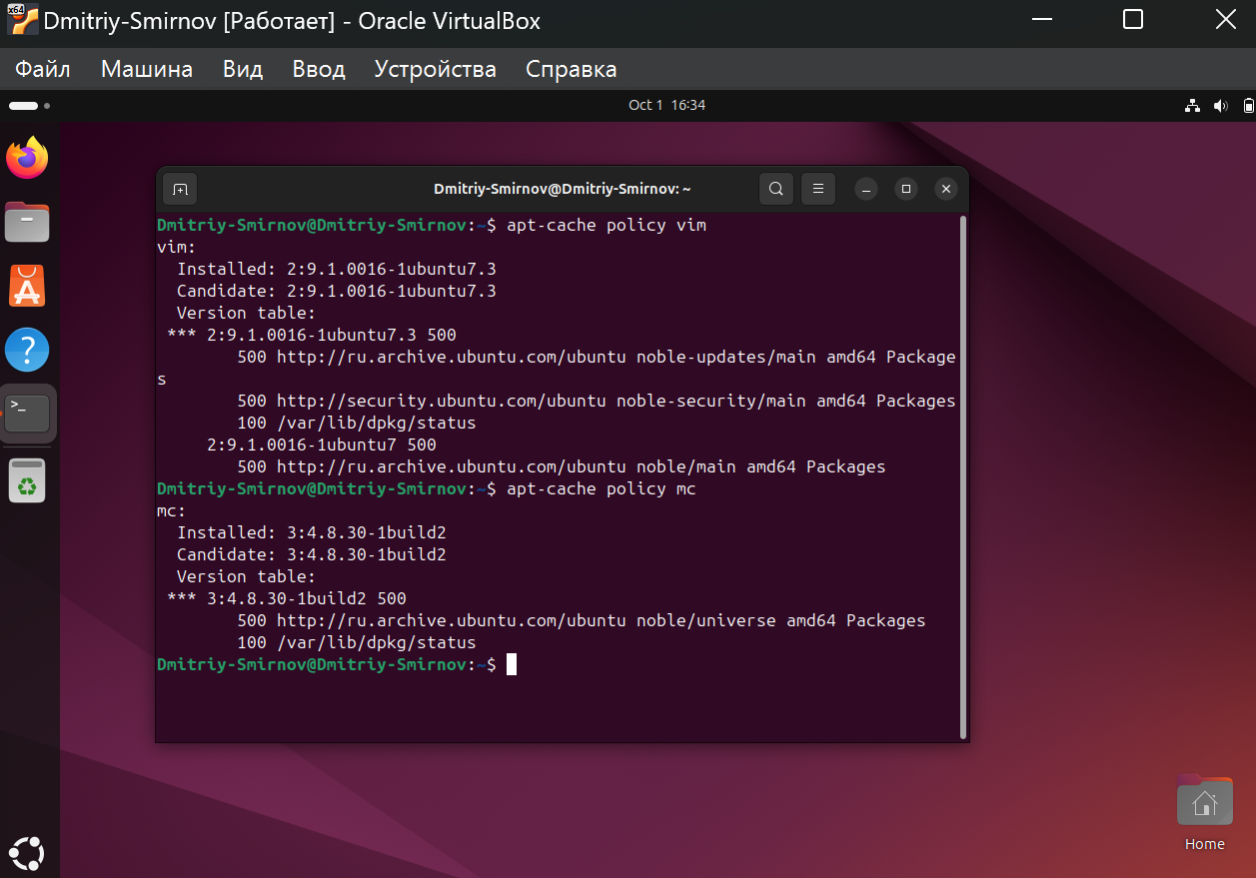
Task: Maximize the terminal window
Action: pos(906,188)
